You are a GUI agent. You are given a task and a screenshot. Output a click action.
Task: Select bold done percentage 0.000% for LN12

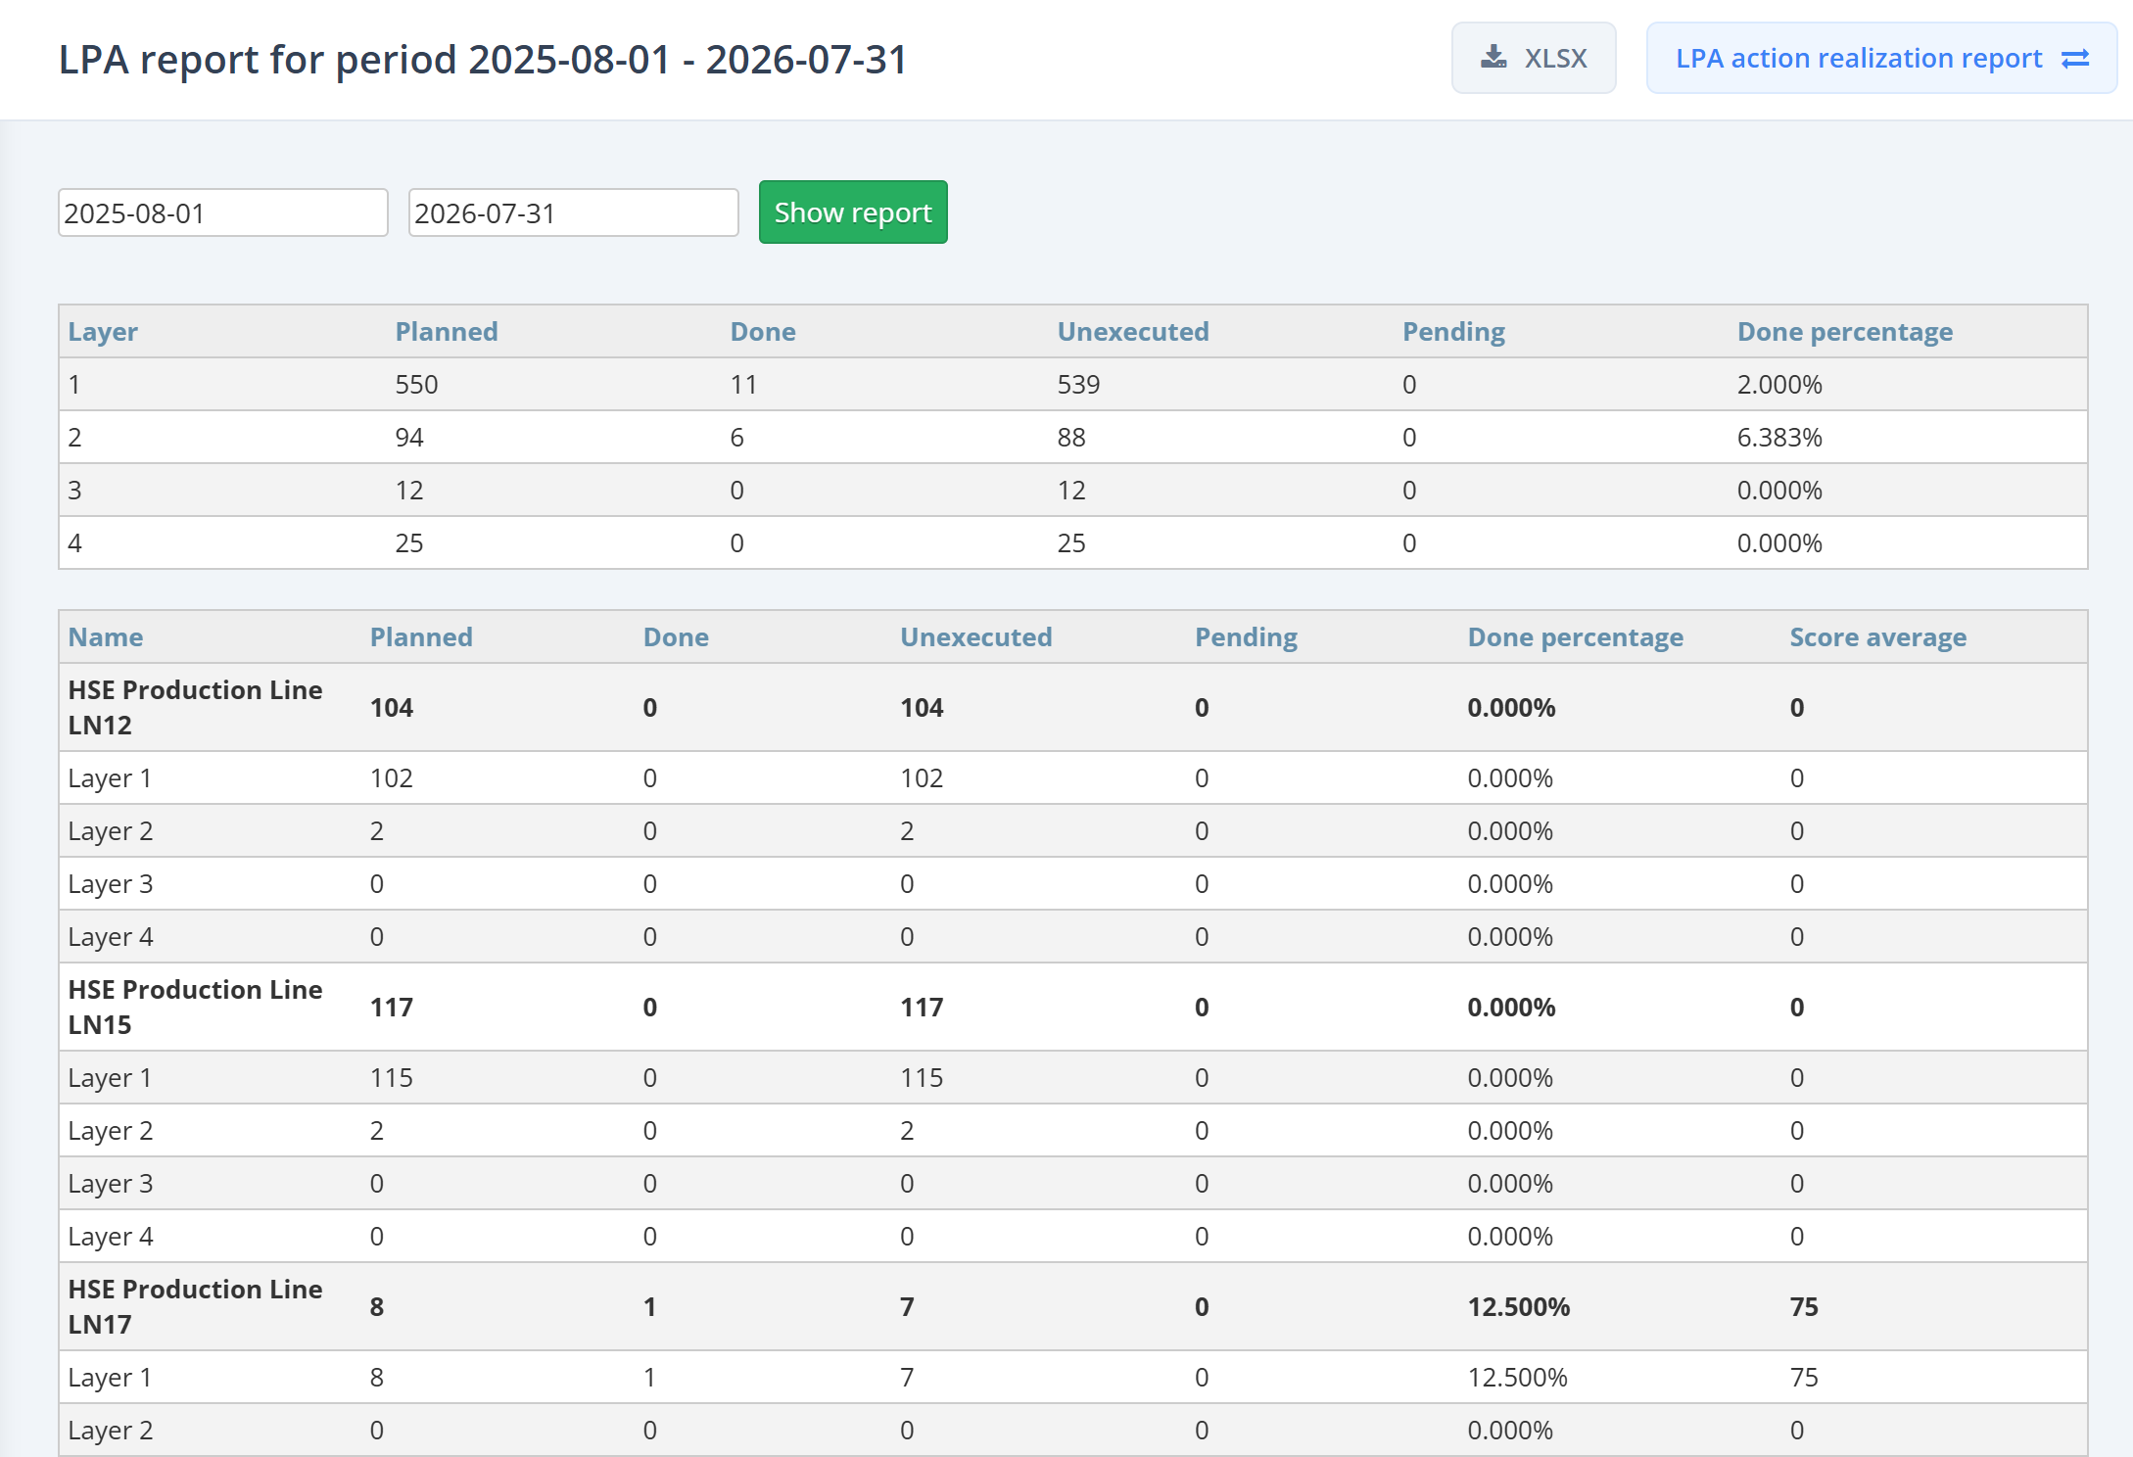click(x=1511, y=707)
